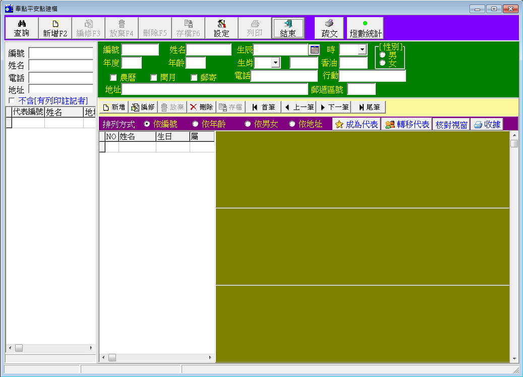Expand the 時 hour dropdown
Viewport: 523px width, 377px height.
click(362, 49)
